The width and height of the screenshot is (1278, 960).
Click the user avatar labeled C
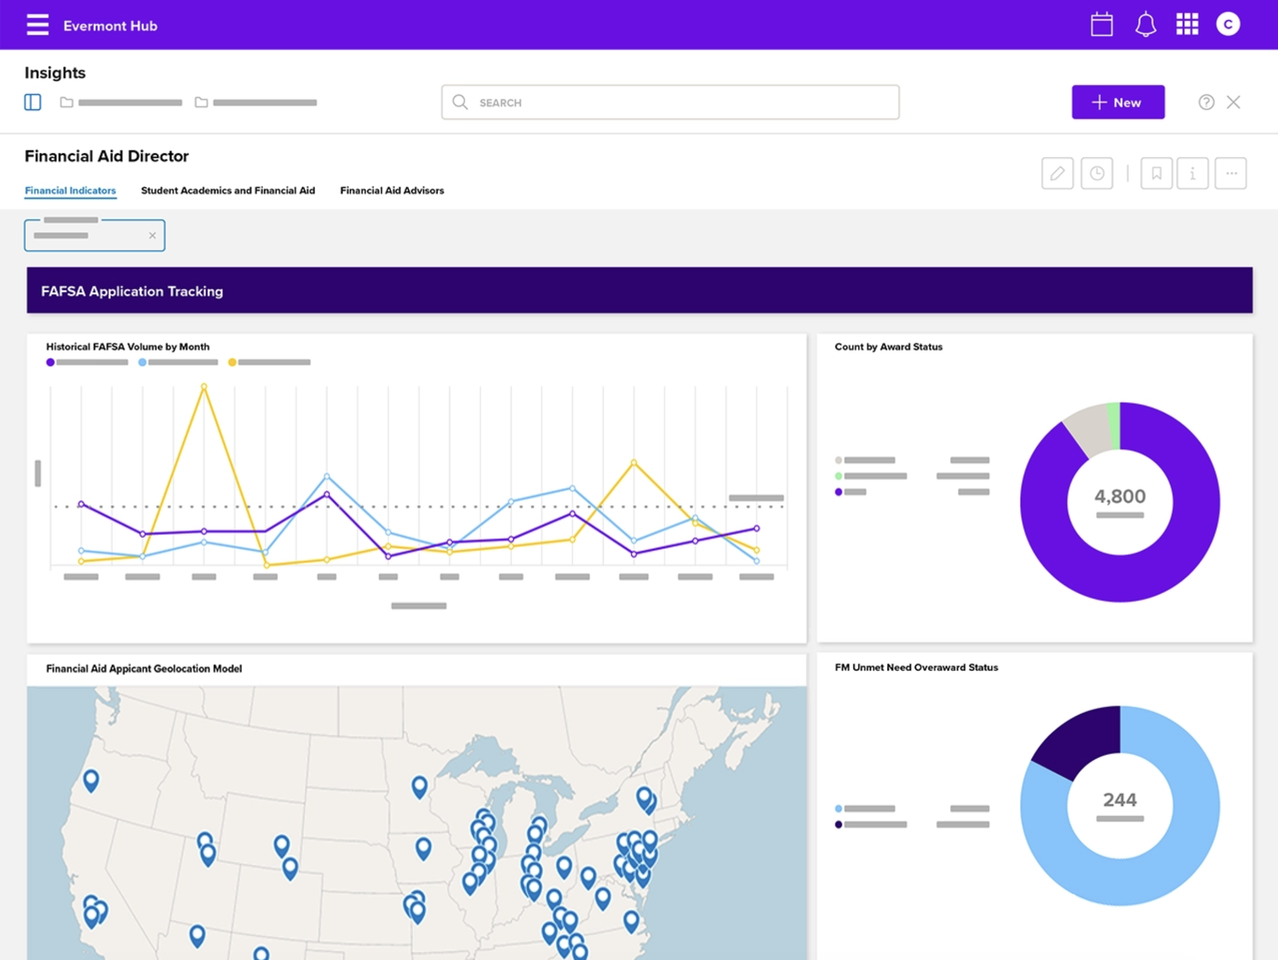tap(1228, 24)
